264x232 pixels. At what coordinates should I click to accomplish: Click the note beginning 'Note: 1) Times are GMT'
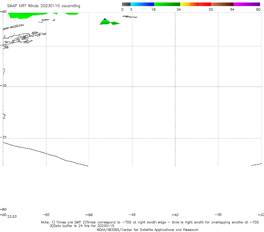tap(150, 222)
